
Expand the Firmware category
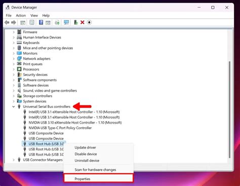14,32
